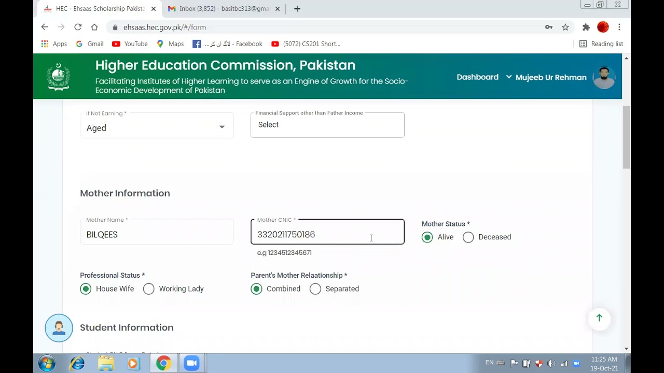
Task: Go to the Dashboard link
Action: coord(477,77)
